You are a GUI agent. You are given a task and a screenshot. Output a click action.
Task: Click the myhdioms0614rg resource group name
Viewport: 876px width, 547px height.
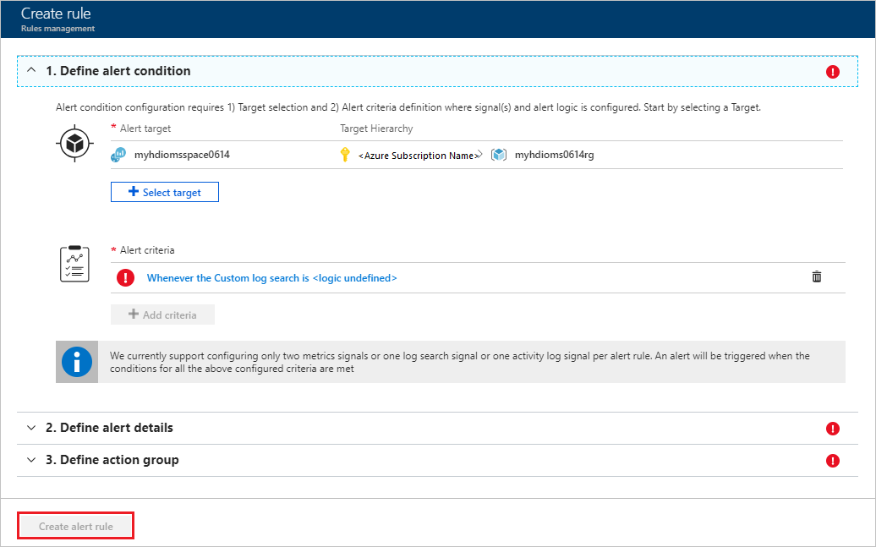pyautogui.click(x=554, y=155)
